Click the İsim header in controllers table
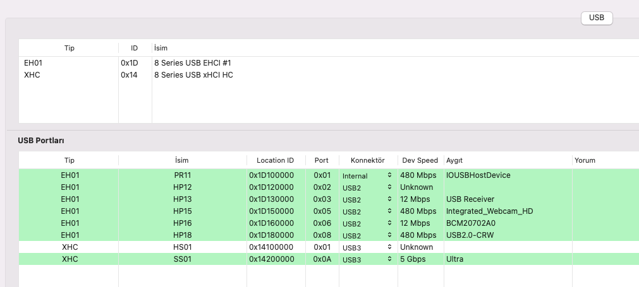The width and height of the screenshot is (639, 287). point(161,48)
